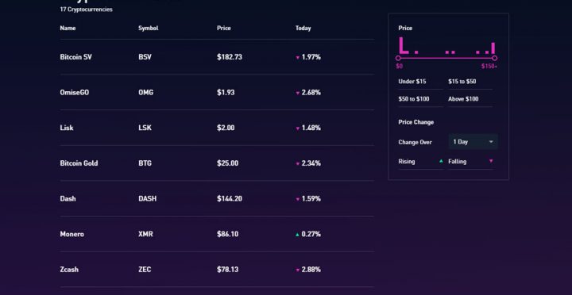
Task: Click the Zcash down triangle indicator
Action: pyautogui.click(x=298, y=270)
